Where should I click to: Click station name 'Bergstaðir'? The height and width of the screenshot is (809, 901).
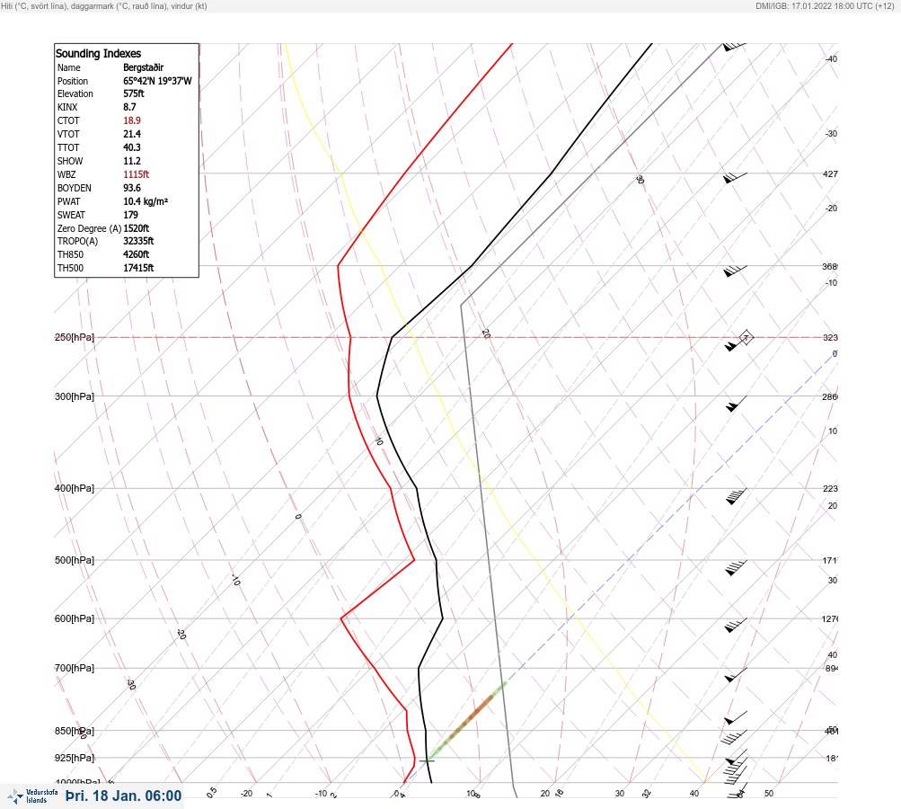(x=143, y=67)
